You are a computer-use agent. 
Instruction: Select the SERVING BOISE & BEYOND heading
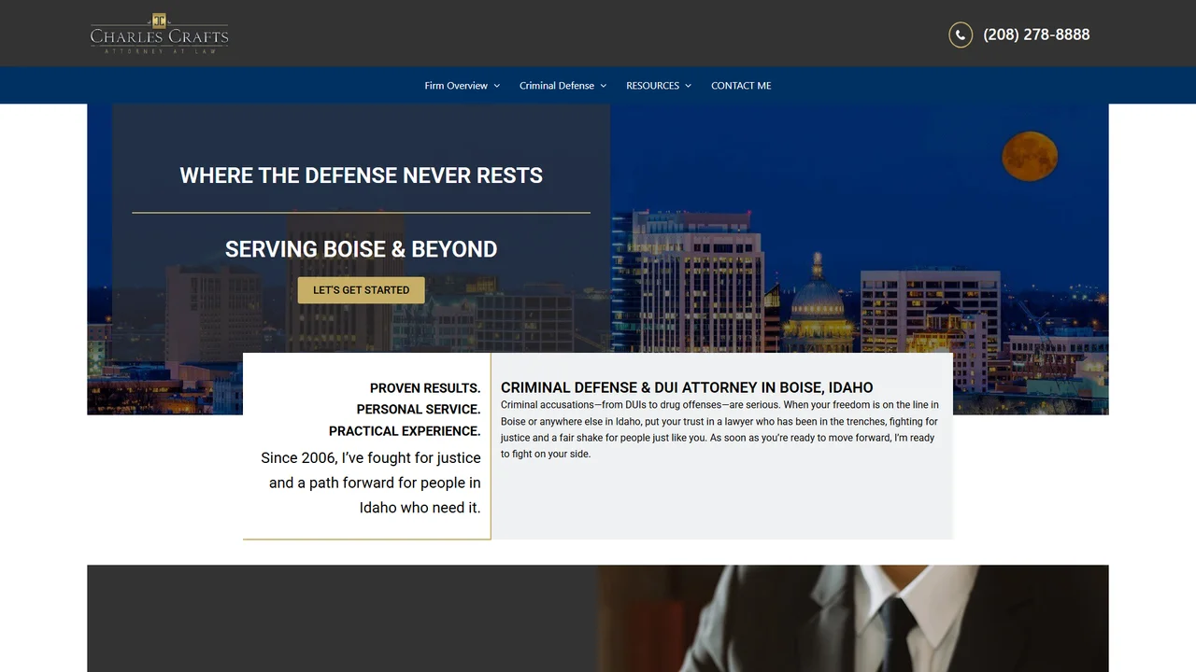361,249
